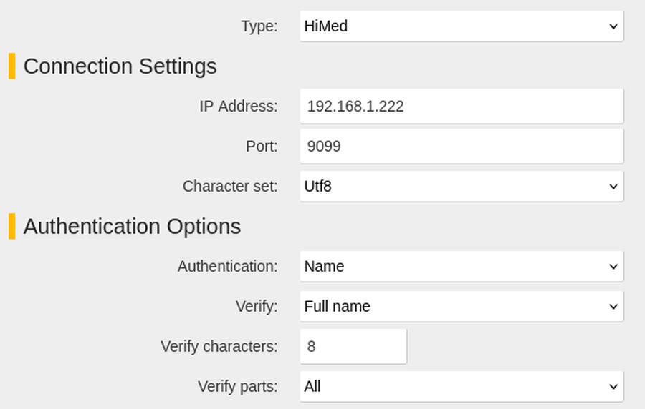
Task: Click the chevron arrow on Verify parts selector
Action: click(x=613, y=387)
